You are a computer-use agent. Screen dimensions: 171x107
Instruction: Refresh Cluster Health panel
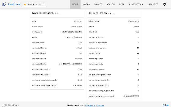click(x=110, y=13)
